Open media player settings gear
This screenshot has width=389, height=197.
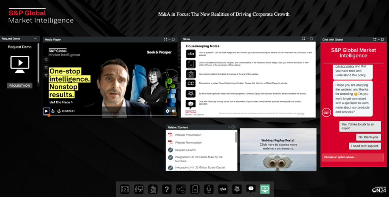click(x=167, y=111)
